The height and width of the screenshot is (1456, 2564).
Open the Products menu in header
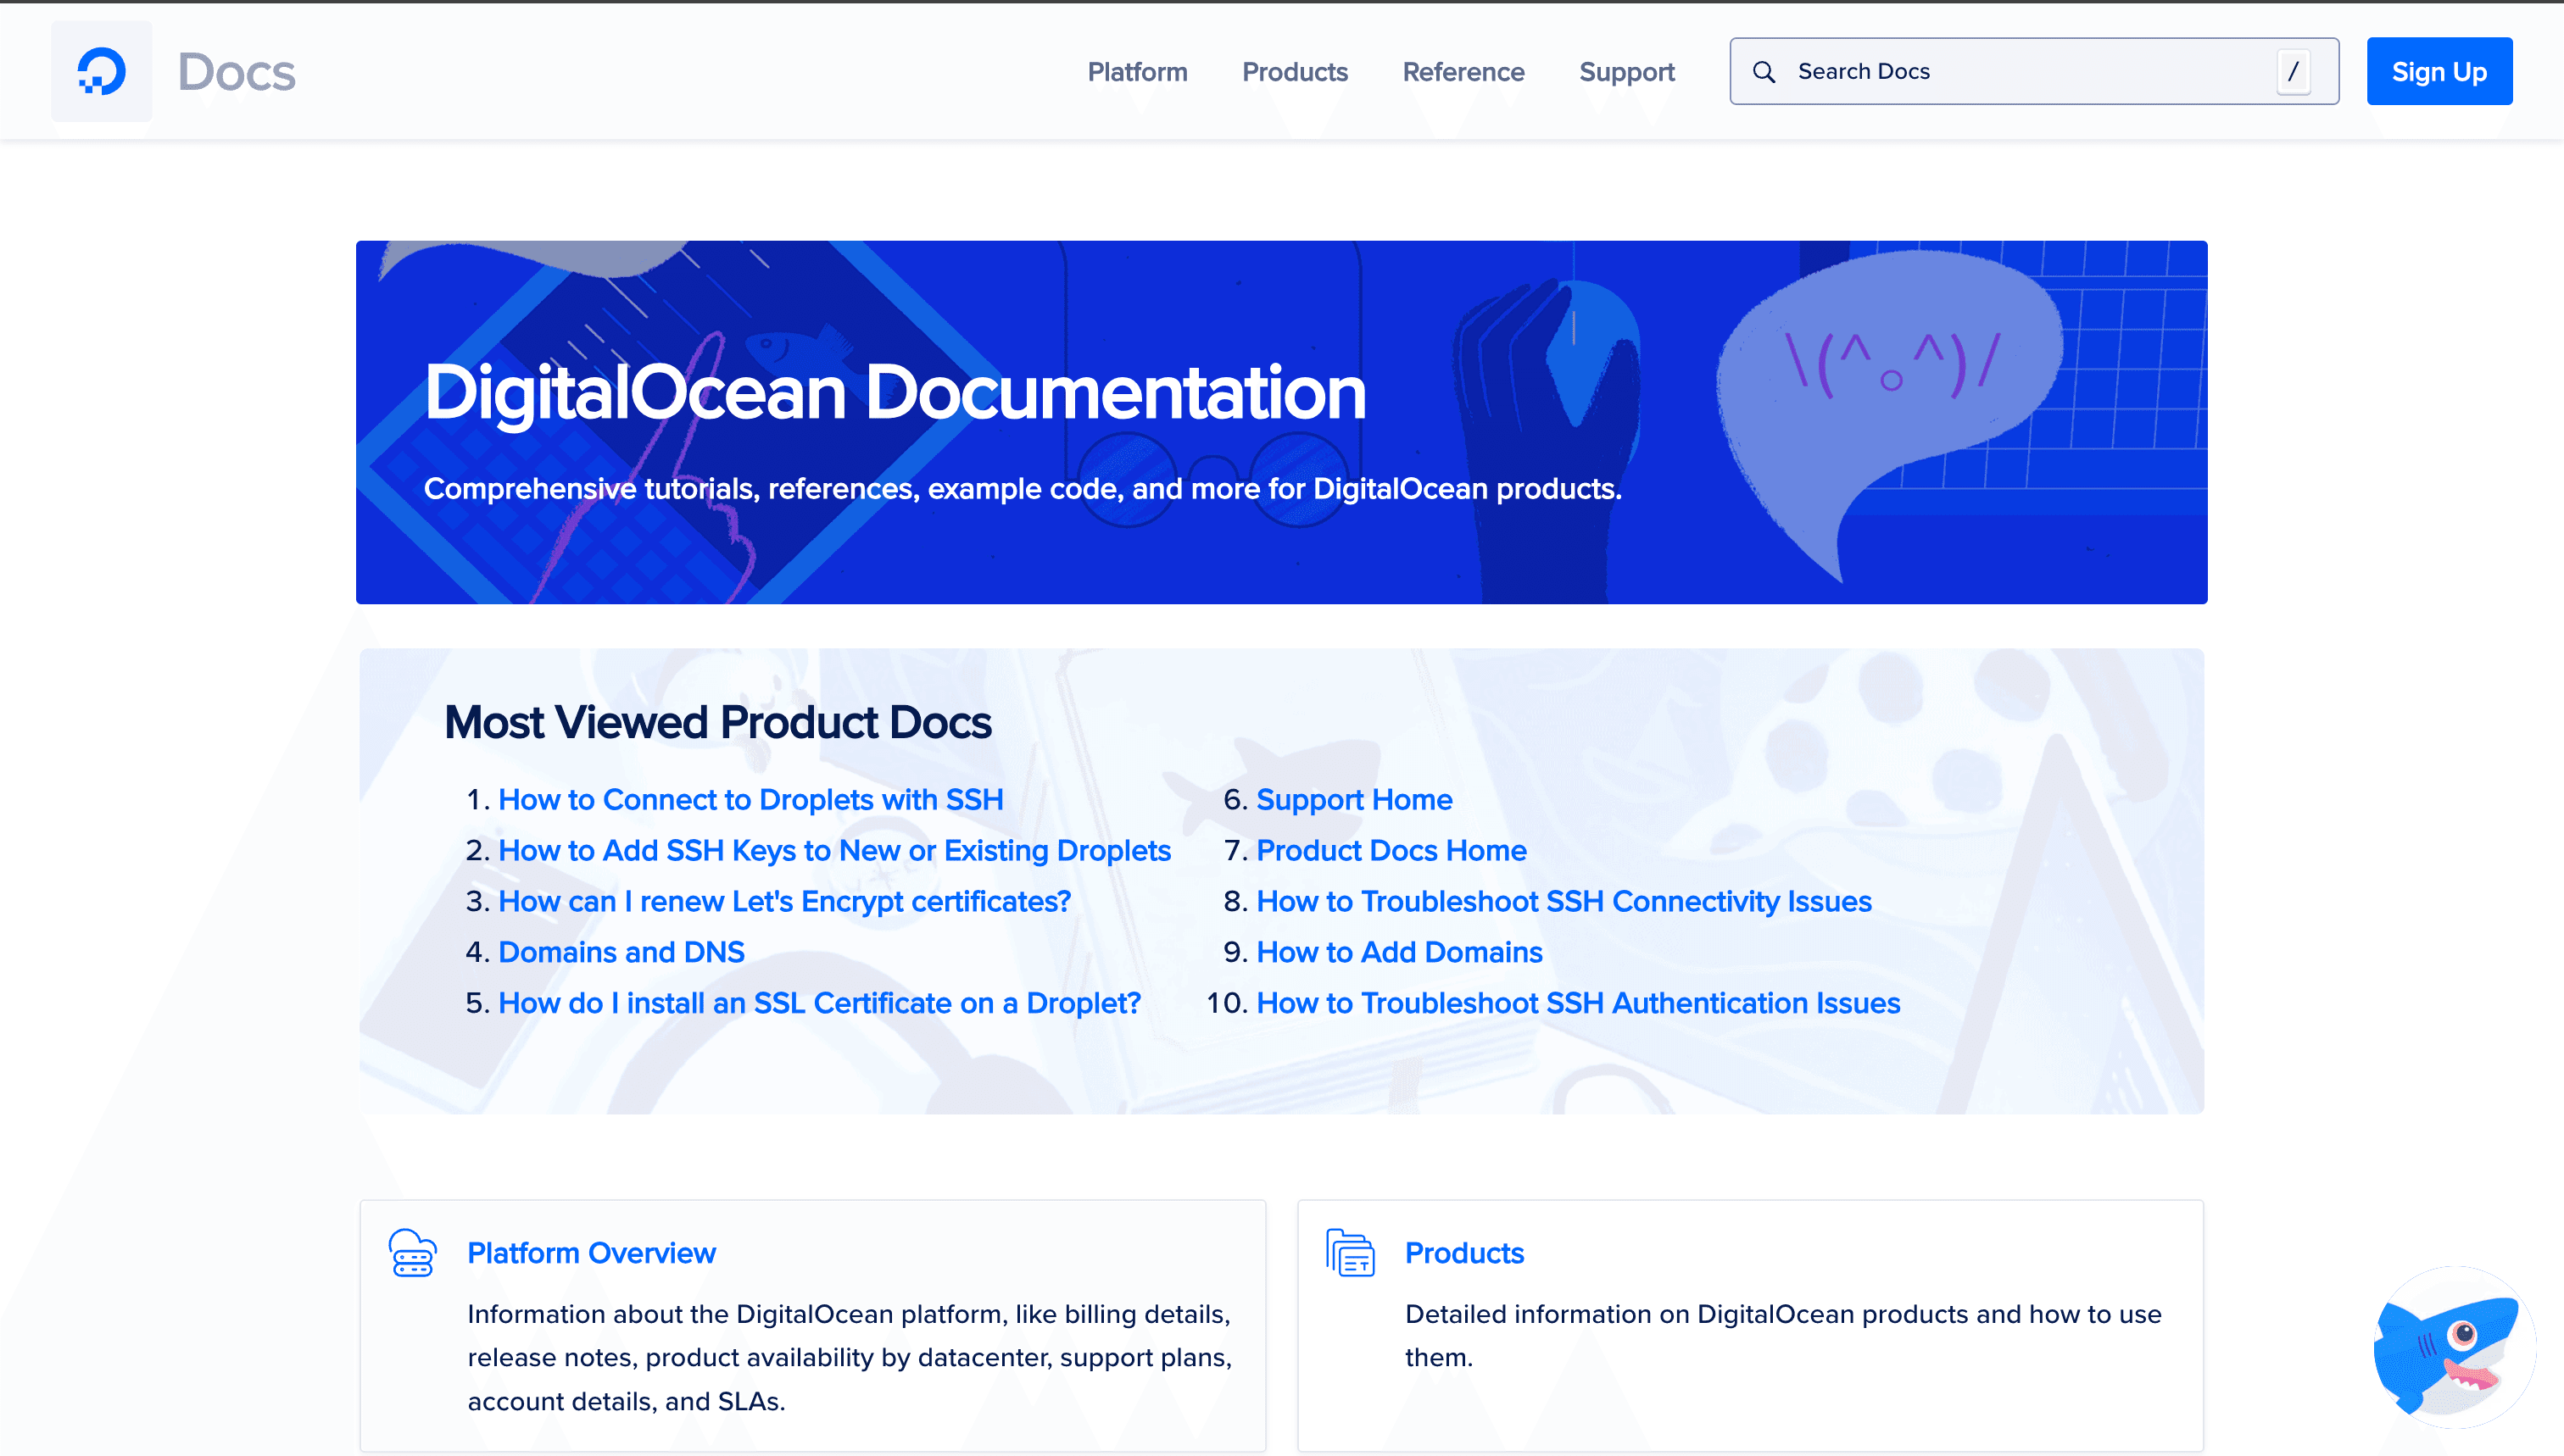pyautogui.click(x=1295, y=72)
